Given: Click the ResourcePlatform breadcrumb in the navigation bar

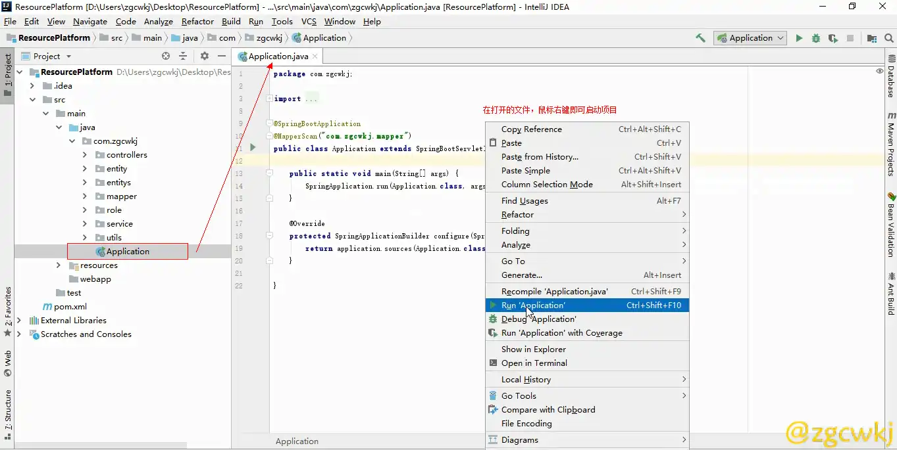Looking at the screenshot, I should point(48,38).
